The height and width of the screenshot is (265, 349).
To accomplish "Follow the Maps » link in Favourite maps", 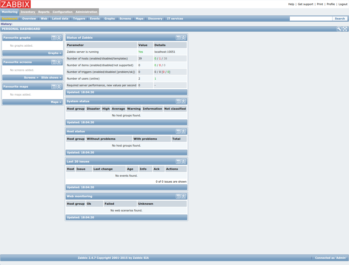I will click(x=56, y=102).
